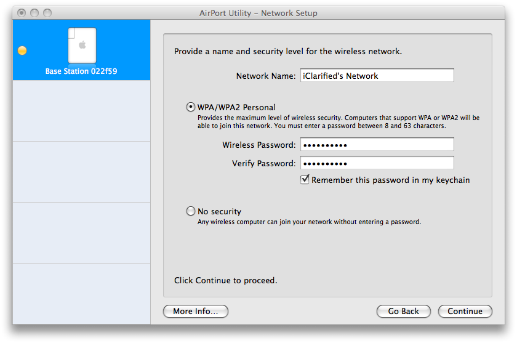Click the Verify Password label
The image size is (517, 343).
click(263, 163)
